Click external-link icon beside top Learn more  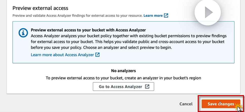tap(166, 16)
